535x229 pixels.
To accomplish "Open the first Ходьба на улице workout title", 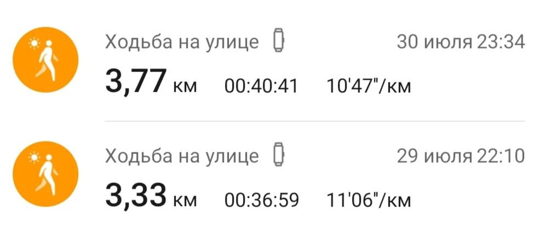I will pos(181,42).
